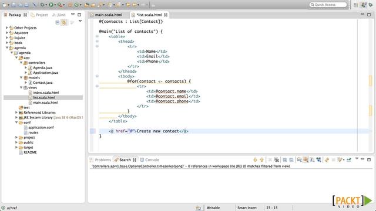Toggle highlighted grouping button in Search toolbar
This screenshot has width=376, height=211.
[x=305, y=159]
